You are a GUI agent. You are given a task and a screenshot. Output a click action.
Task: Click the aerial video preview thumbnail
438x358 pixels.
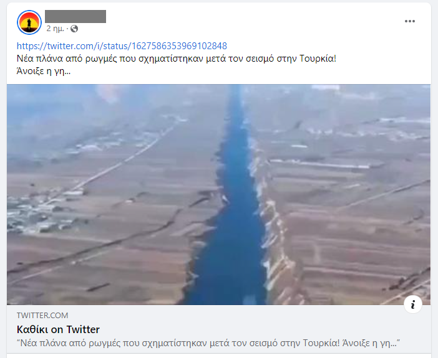point(219,194)
